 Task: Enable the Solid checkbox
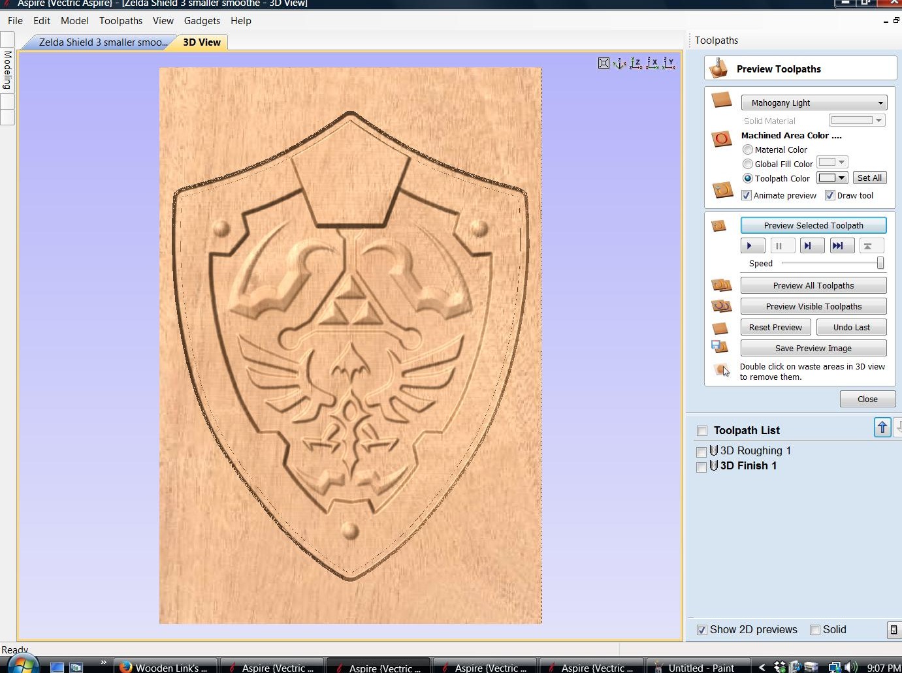pos(815,630)
